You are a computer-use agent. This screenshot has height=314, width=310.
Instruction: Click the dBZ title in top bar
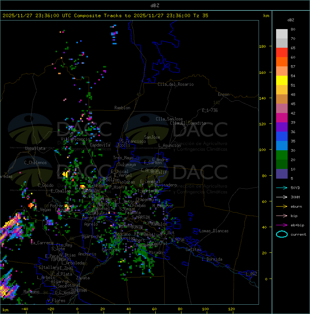pos(155,6)
